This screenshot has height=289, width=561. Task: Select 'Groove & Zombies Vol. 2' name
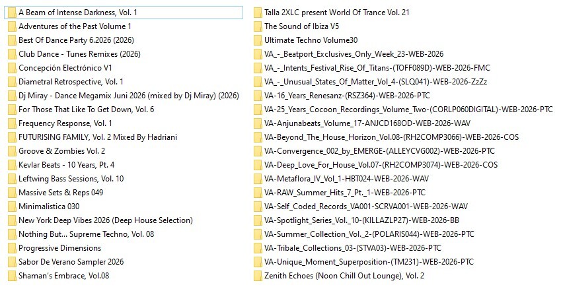click(x=62, y=151)
